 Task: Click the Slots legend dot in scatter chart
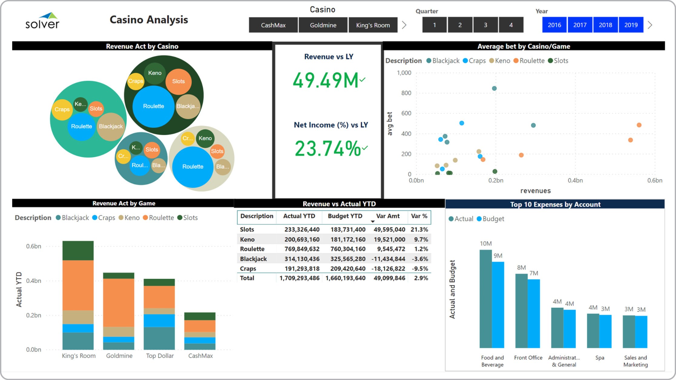pos(550,61)
